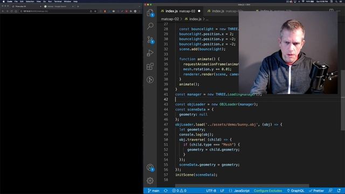
Task: Open the Run and Debug view
Action: point(150,53)
